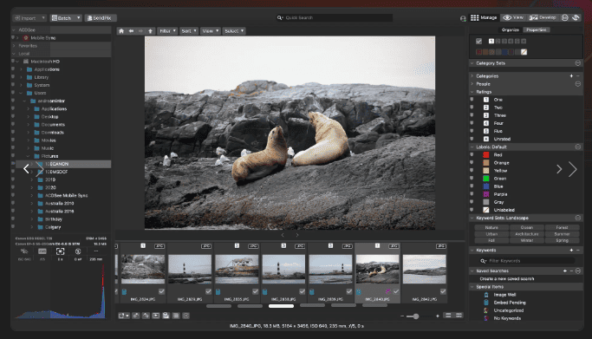Show the previous image using arrow below preview
This screenshot has width=592, height=339.
click(x=283, y=235)
